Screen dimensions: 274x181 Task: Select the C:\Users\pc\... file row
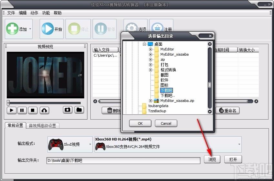[x=105, y=55]
